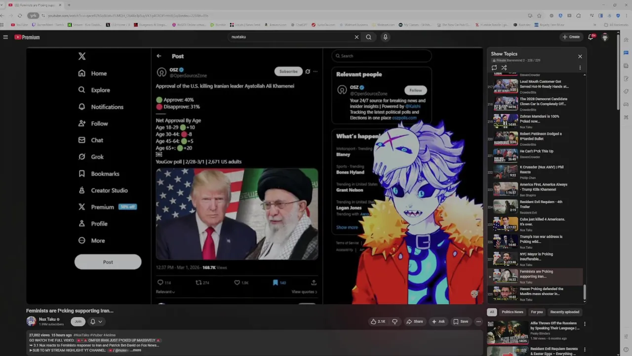Open 'Alfie Throws Off the Russians' recommendation
Screen dimensions: 632x356
[x=533, y=332]
